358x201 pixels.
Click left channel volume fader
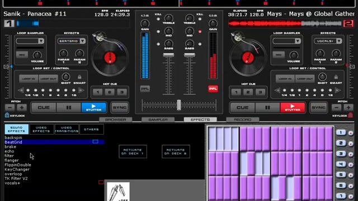pos(168,55)
